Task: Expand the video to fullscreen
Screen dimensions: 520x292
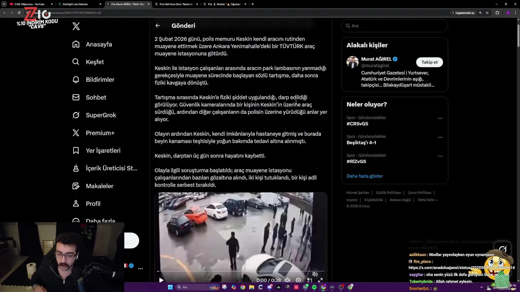Action: click(x=320, y=280)
